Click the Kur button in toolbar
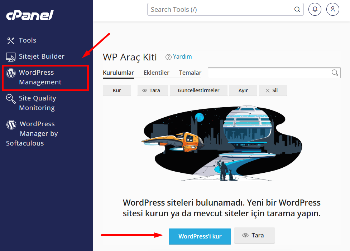350x251 pixels. 117,90
